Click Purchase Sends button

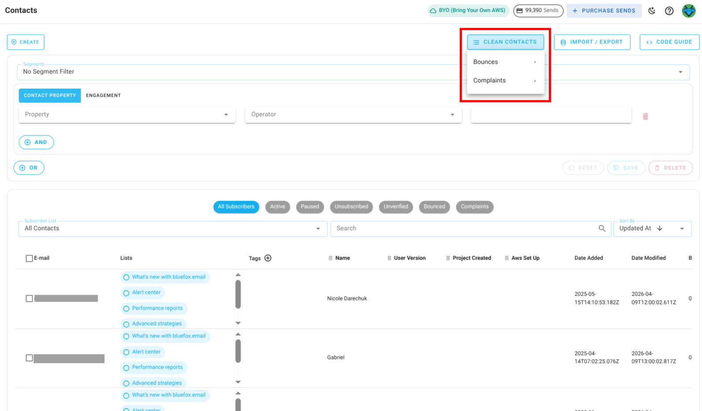point(604,11)
